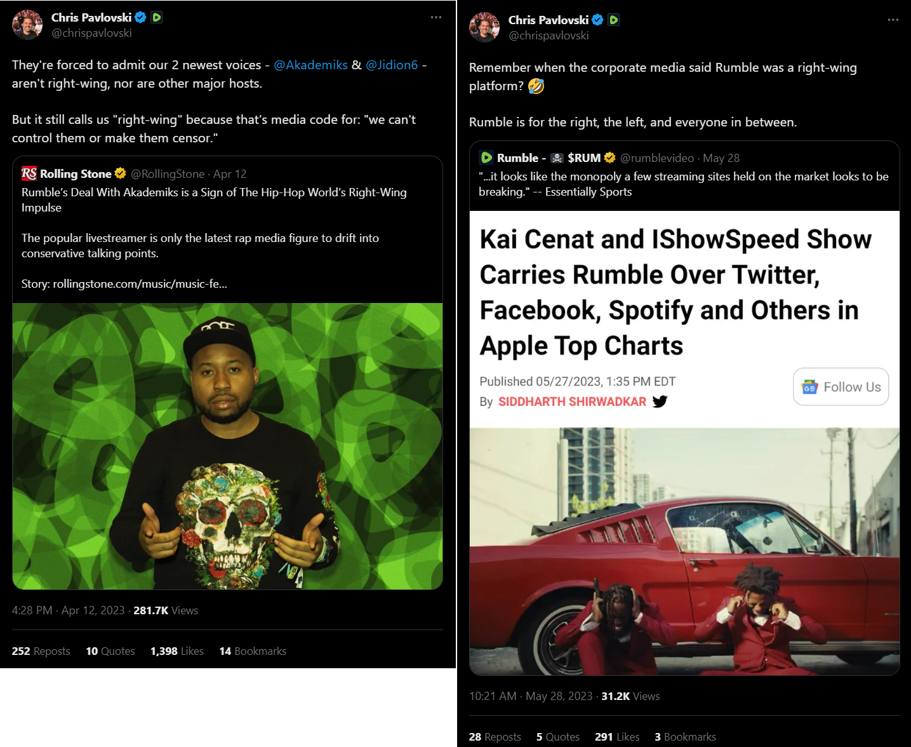Click the yellow verified badge on the Rumble account
This screenshot has width=911, height=747.
tap(610, 157)
